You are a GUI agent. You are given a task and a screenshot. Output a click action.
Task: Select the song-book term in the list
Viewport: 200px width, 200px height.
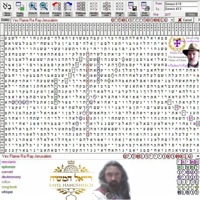click(9, 187)
